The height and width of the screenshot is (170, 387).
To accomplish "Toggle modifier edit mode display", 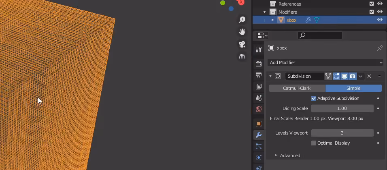I will (336, 76).
